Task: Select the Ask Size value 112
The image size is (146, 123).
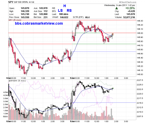Action: coord(46,11)
